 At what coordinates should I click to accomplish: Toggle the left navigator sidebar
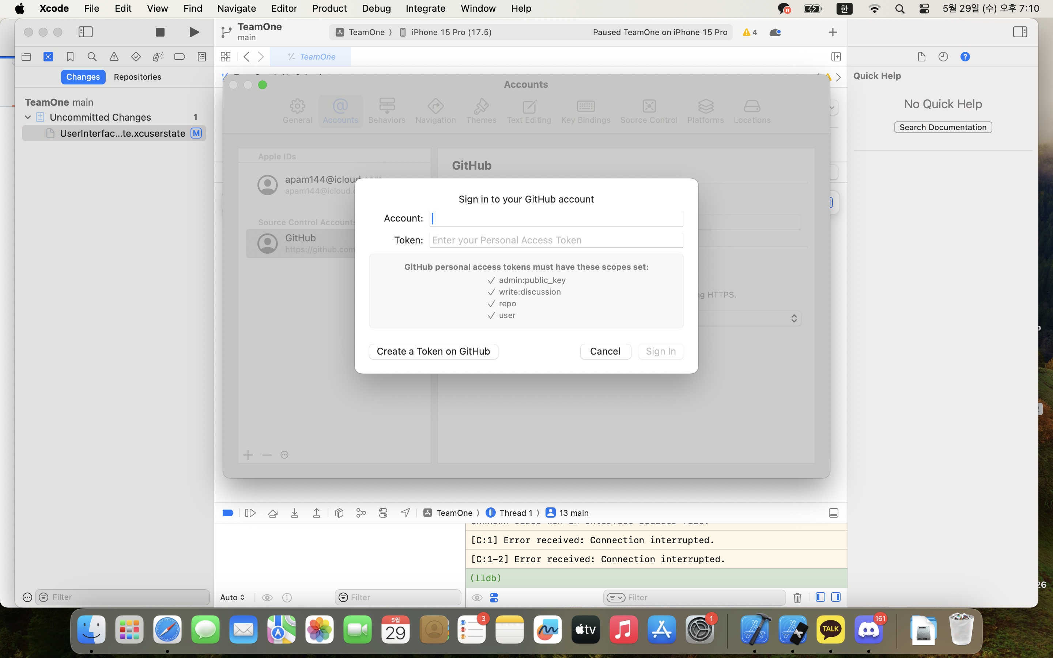pyautogui.click(x=86, y=32)
